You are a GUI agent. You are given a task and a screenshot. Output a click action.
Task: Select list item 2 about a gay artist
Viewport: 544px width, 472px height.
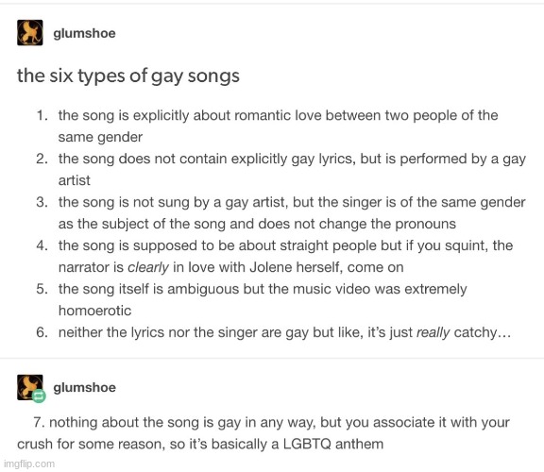pos(281,169)
